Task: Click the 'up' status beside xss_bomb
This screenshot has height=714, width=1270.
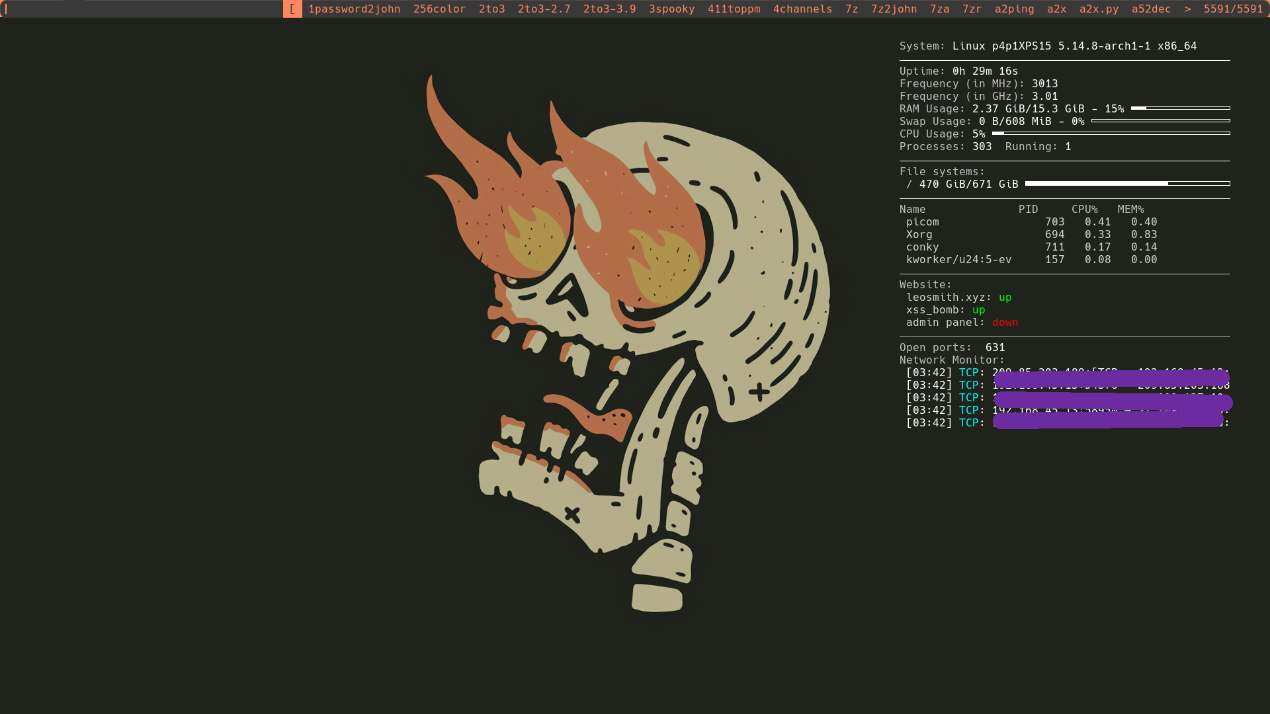Action: pos(978,309)
